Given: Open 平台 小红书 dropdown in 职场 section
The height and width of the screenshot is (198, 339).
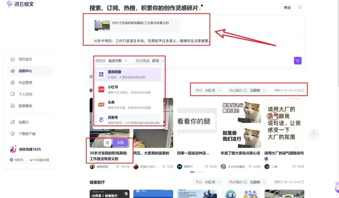Looking at the screenshot, I should [207, 90].
